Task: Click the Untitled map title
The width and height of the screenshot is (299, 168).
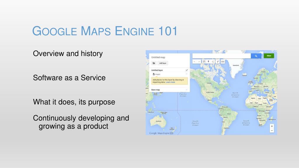Action: coord(158,57)
